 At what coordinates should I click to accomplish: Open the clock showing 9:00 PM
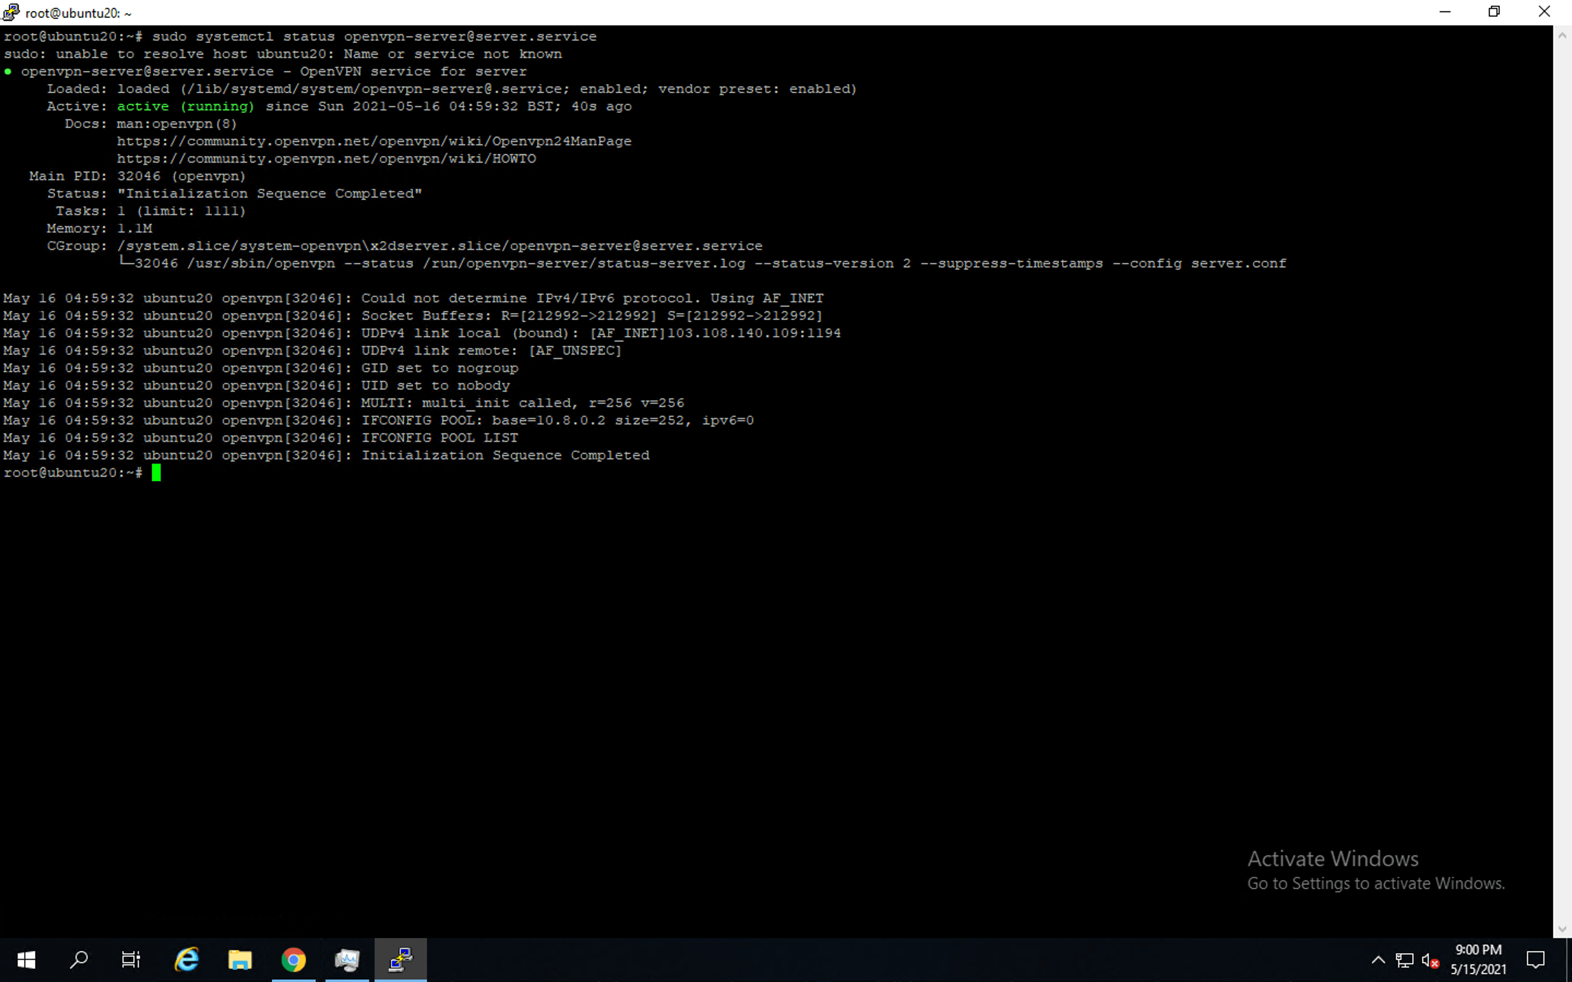[x=1478, y=959]
